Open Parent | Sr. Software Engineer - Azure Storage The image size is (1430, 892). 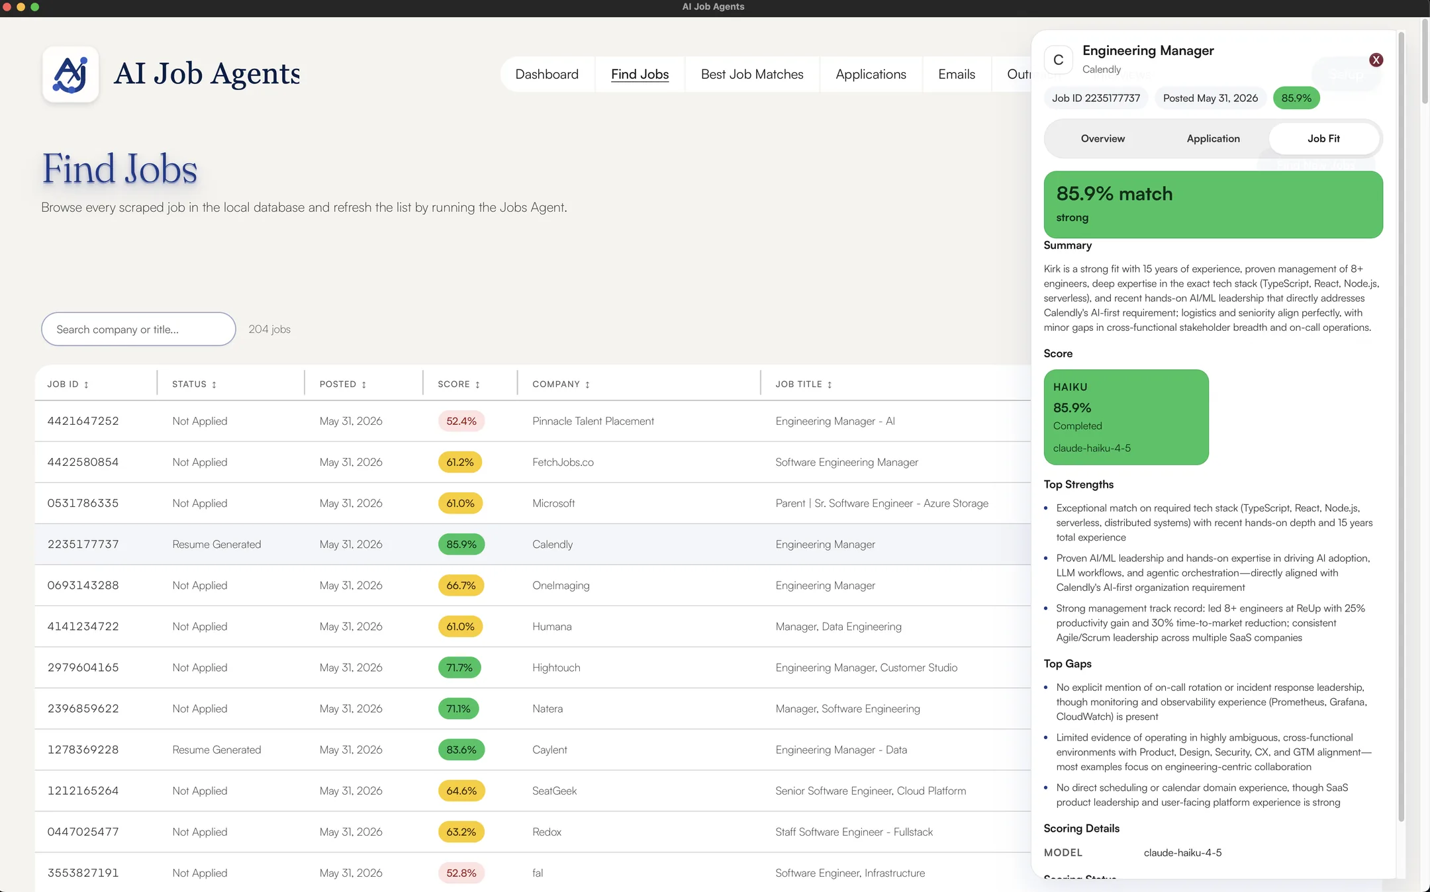pyautogui.click(x=882, y=503)
